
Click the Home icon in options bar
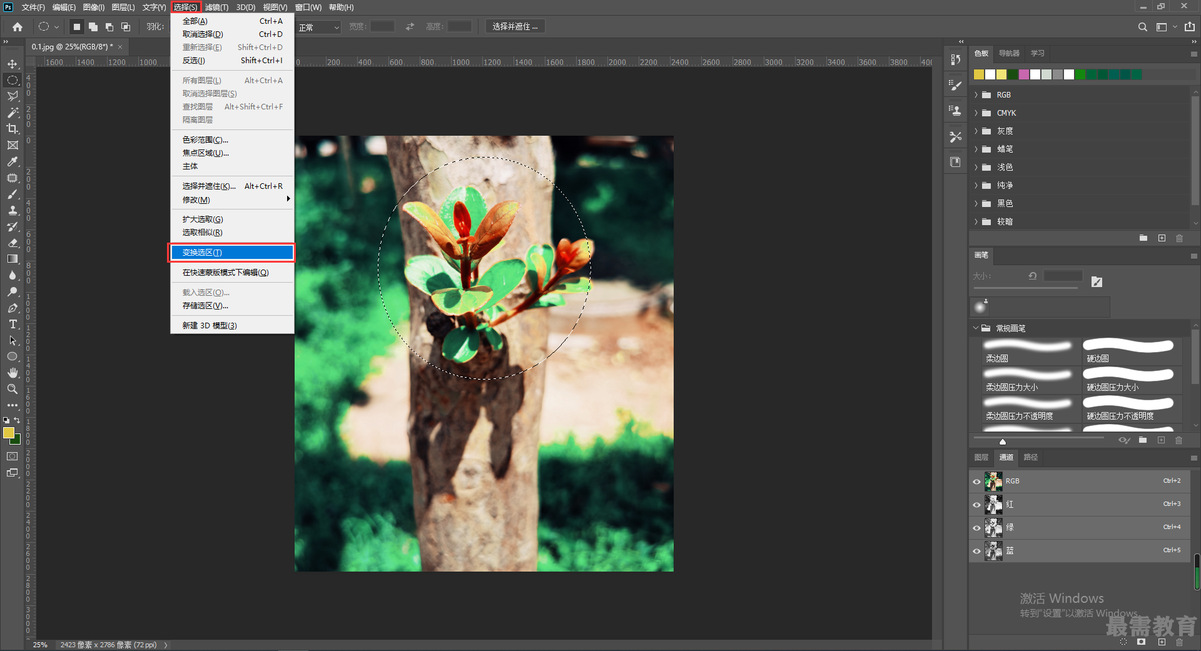click(18, 27)
